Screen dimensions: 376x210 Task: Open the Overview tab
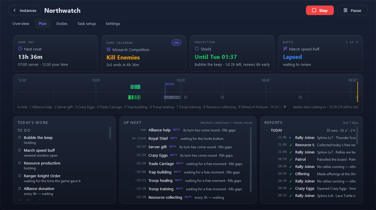coord(21,23)
